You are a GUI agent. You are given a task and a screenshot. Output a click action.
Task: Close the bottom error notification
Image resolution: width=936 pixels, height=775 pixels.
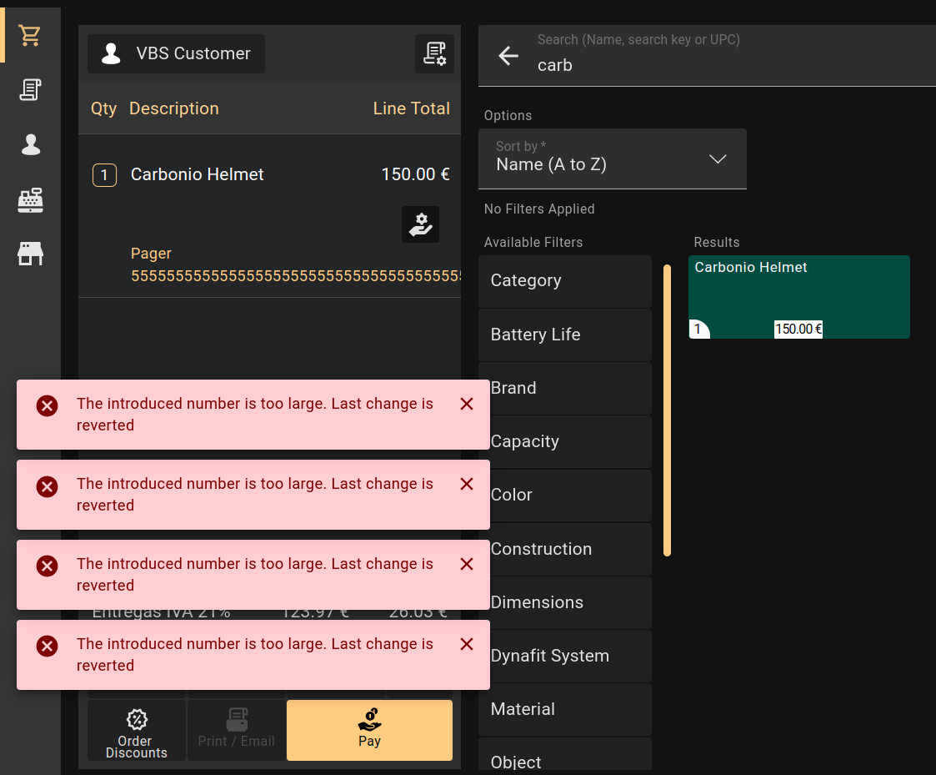(467, 644)
